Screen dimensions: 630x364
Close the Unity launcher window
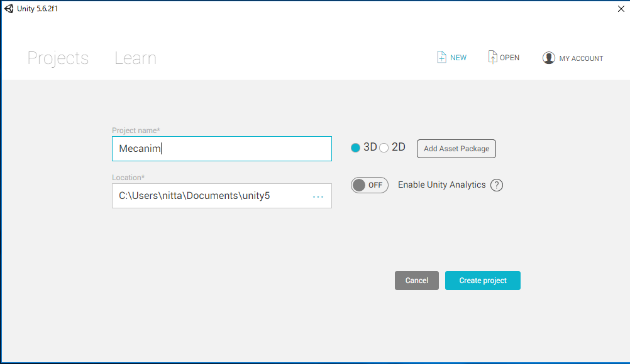tap(621, 8)
